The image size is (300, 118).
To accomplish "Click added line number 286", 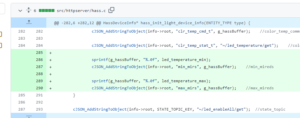I will click(39, 60).
